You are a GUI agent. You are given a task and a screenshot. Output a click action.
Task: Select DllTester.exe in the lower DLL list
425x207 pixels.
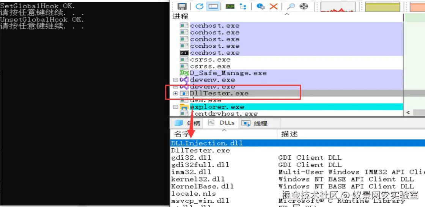[x=201, y=151]
